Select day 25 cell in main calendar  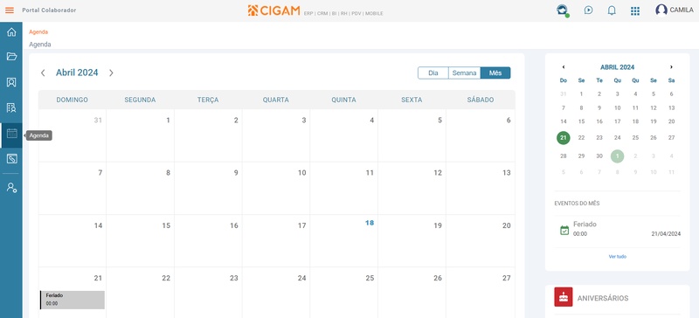click(x=344, y=293)
